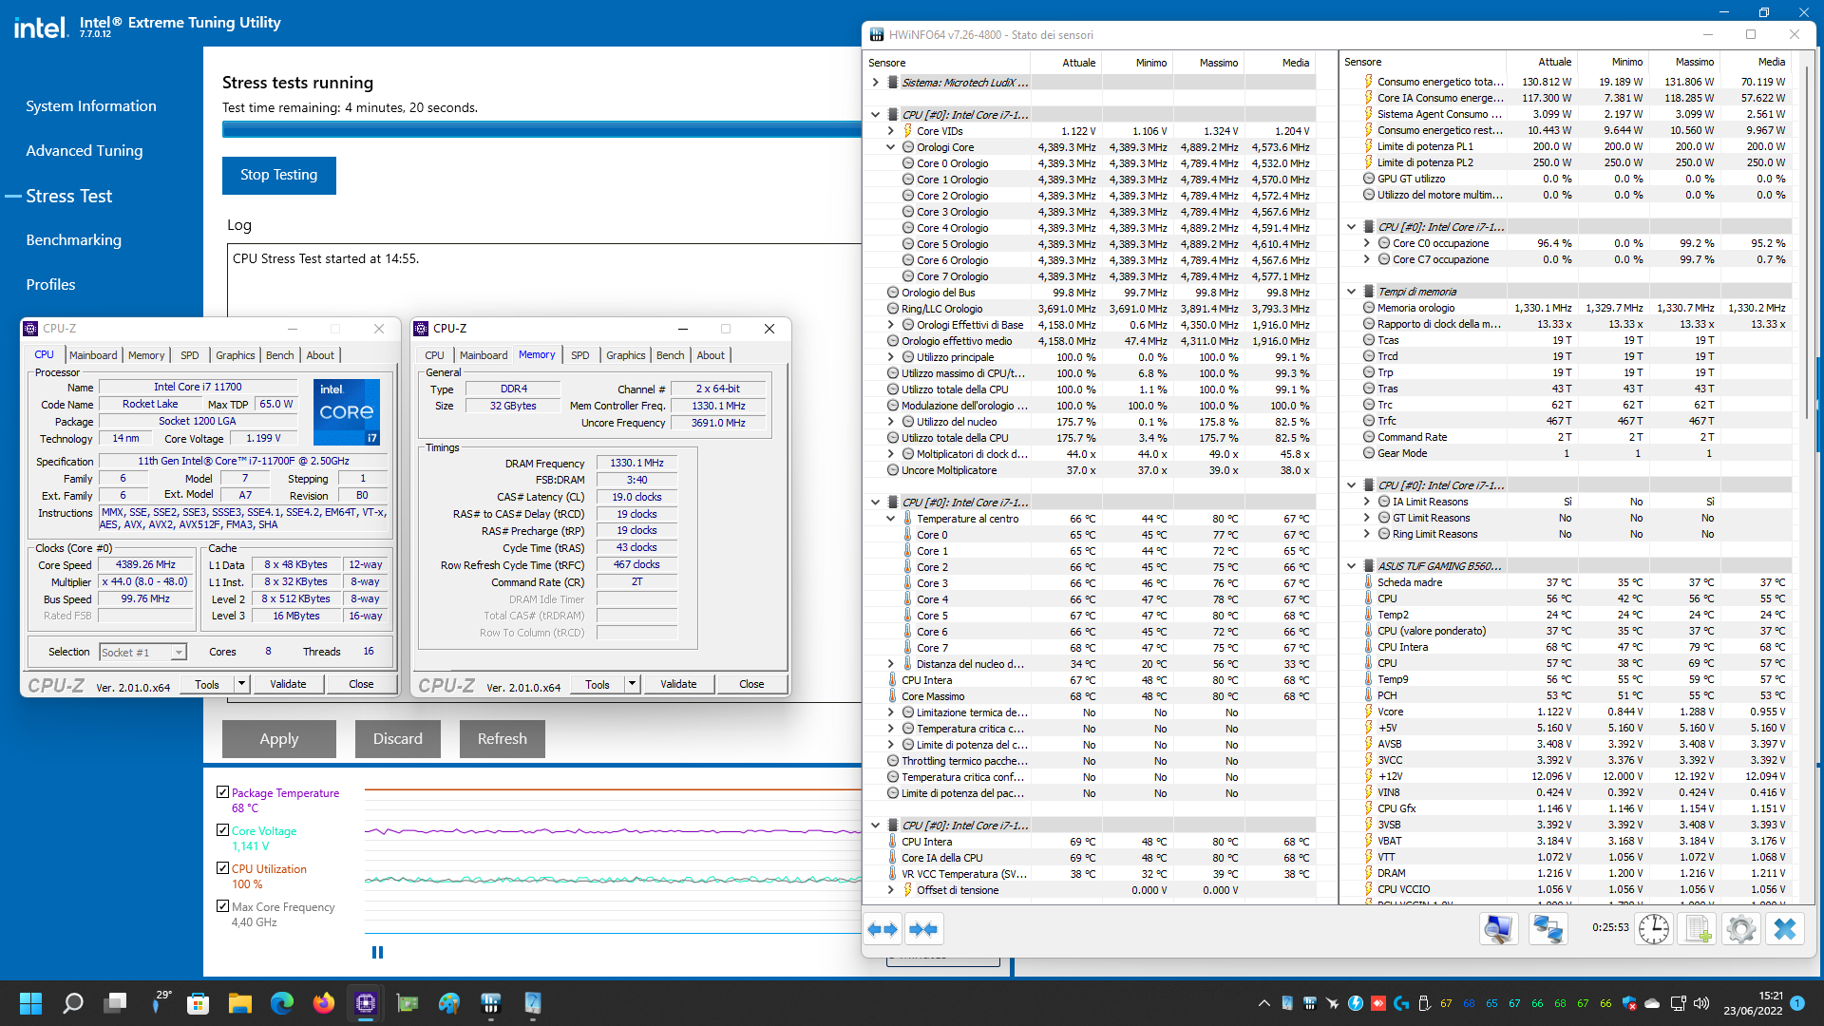Uncheck Package Temperature graph checkbox

pyautogui.click(x=222, y=792)
